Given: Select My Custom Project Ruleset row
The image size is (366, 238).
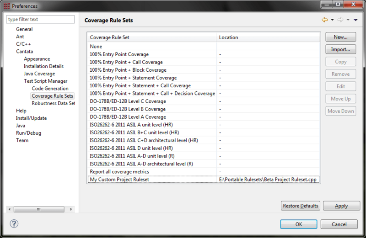Looking at the screenshot, I should [x=204, y=180].
